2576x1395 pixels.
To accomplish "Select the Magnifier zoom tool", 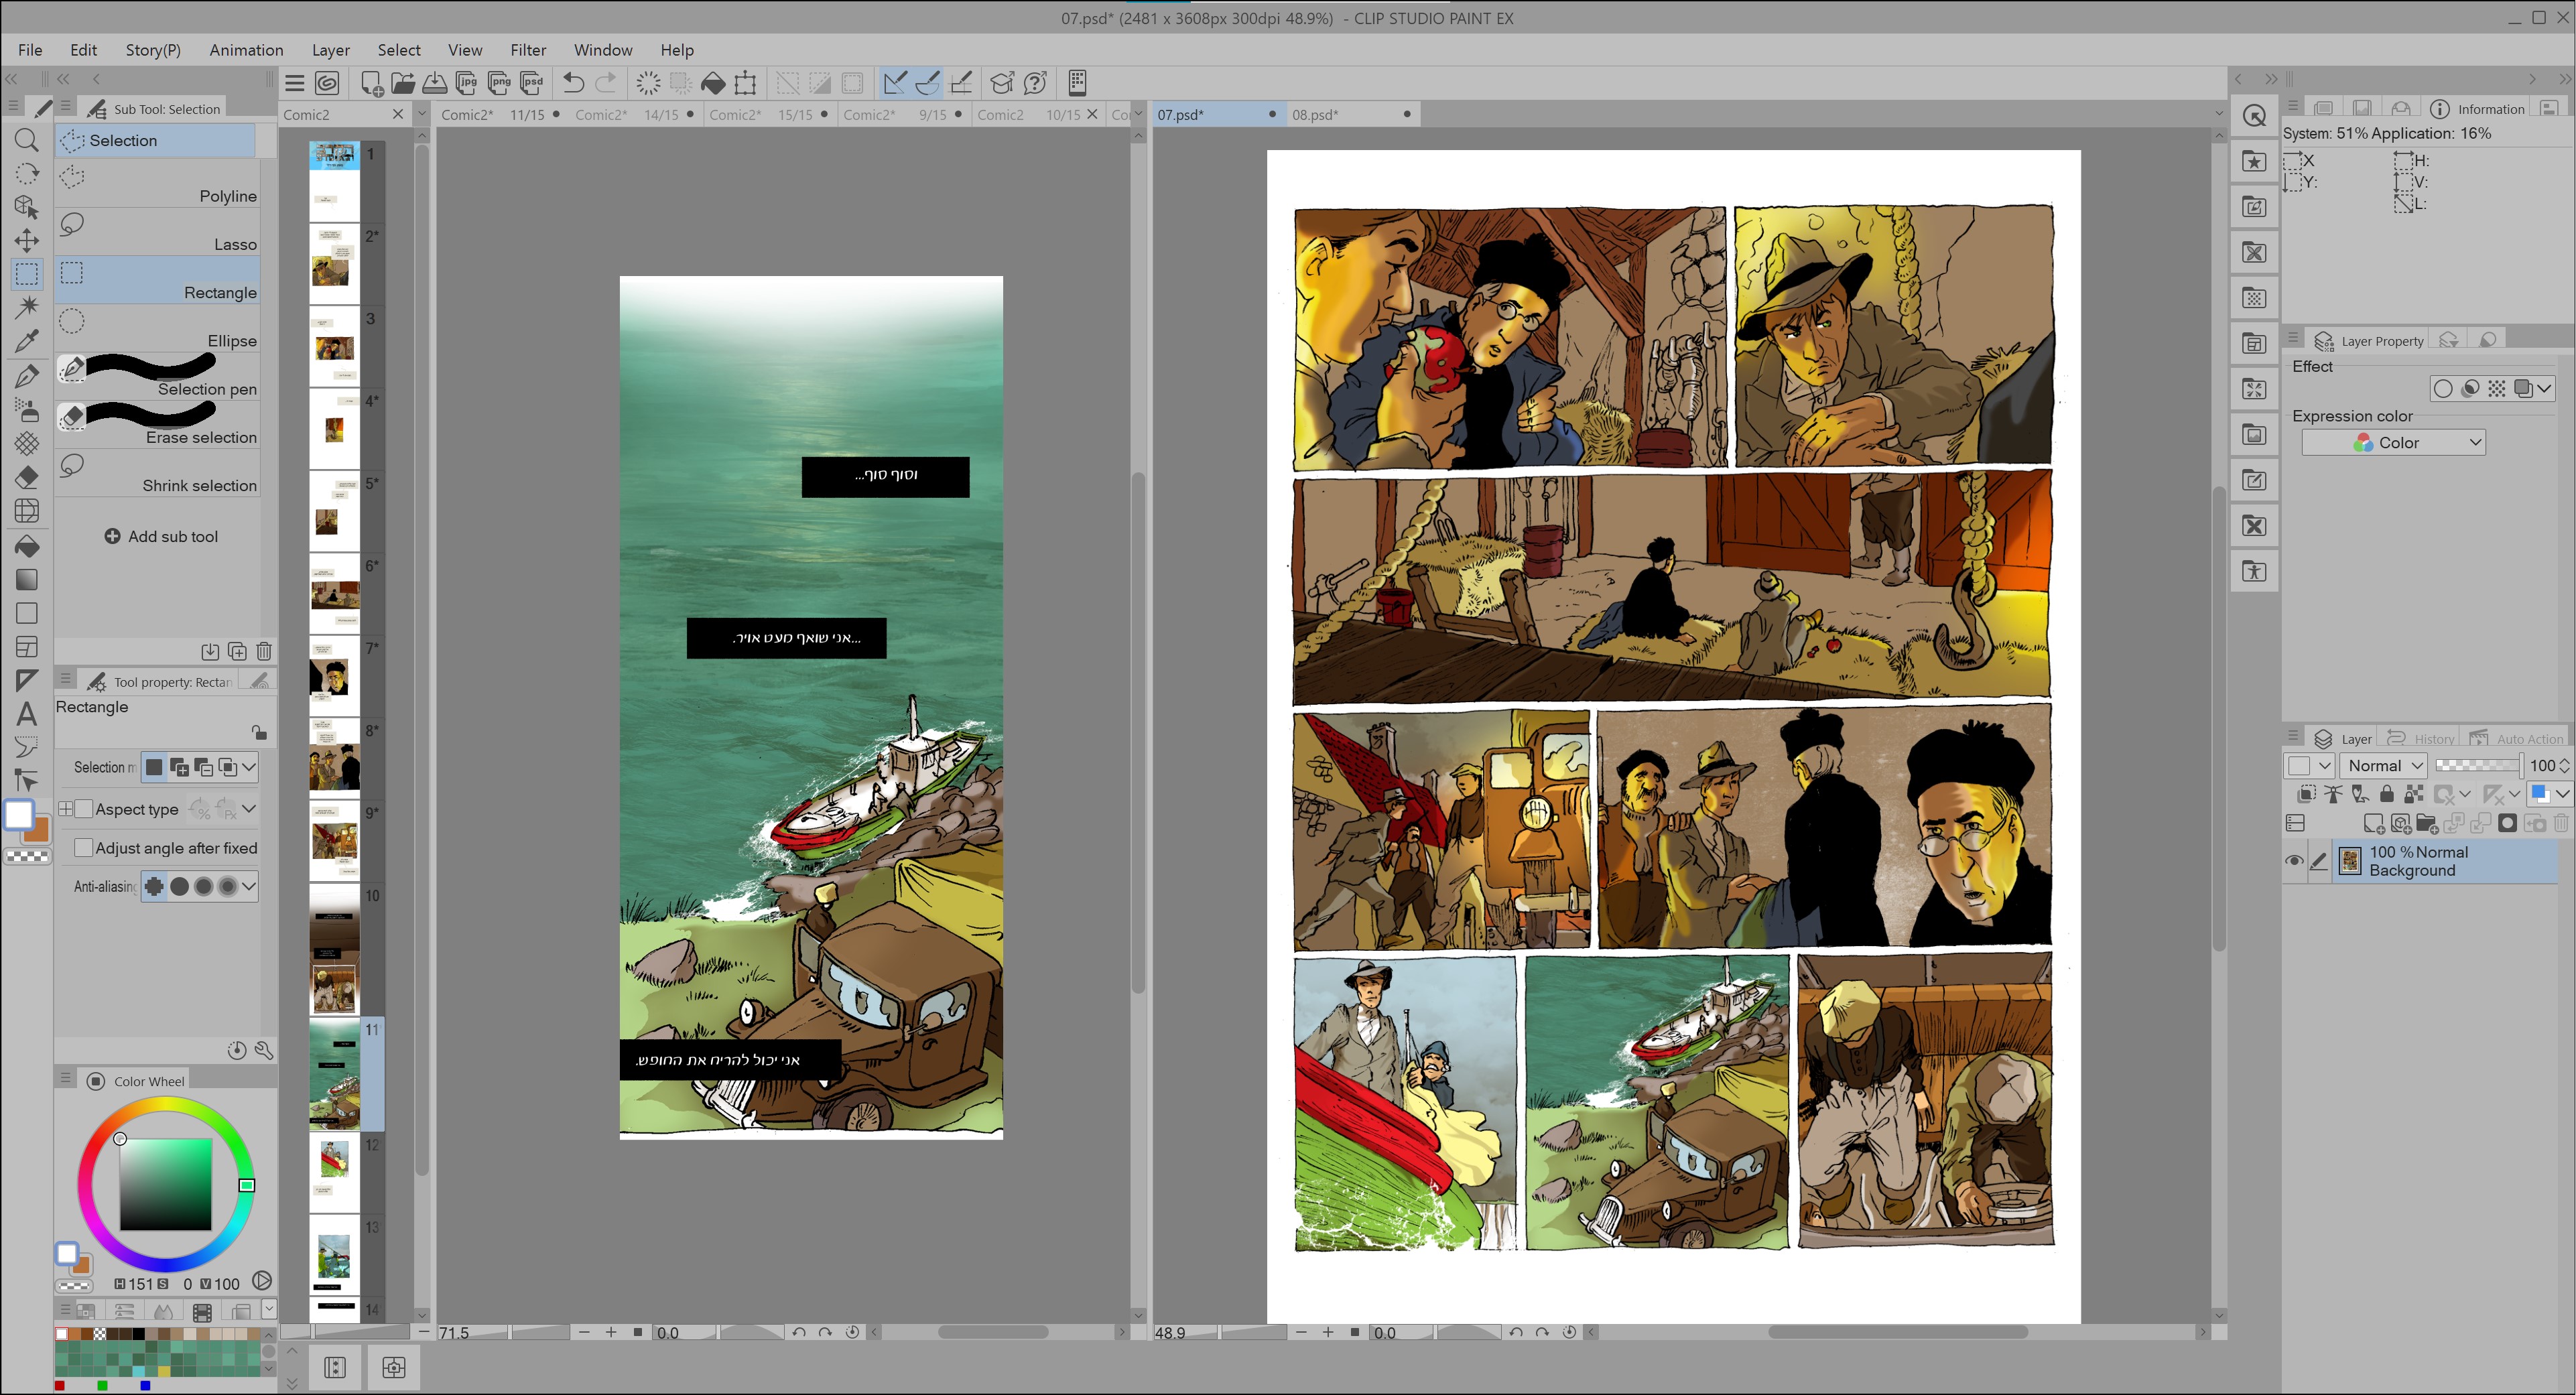I will 27,140.
